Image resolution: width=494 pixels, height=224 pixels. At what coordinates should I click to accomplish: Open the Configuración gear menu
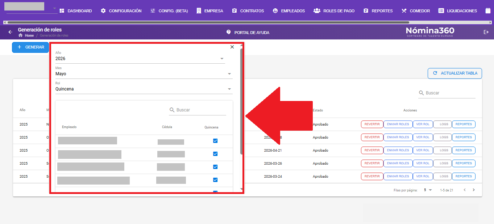coord(121,11)
